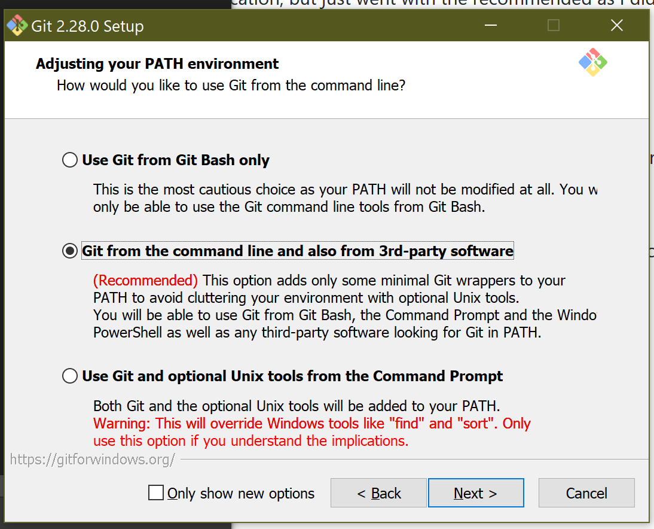Cancel the Git setup
Viewport: 654px width, 529px height.
coord(586,493)
